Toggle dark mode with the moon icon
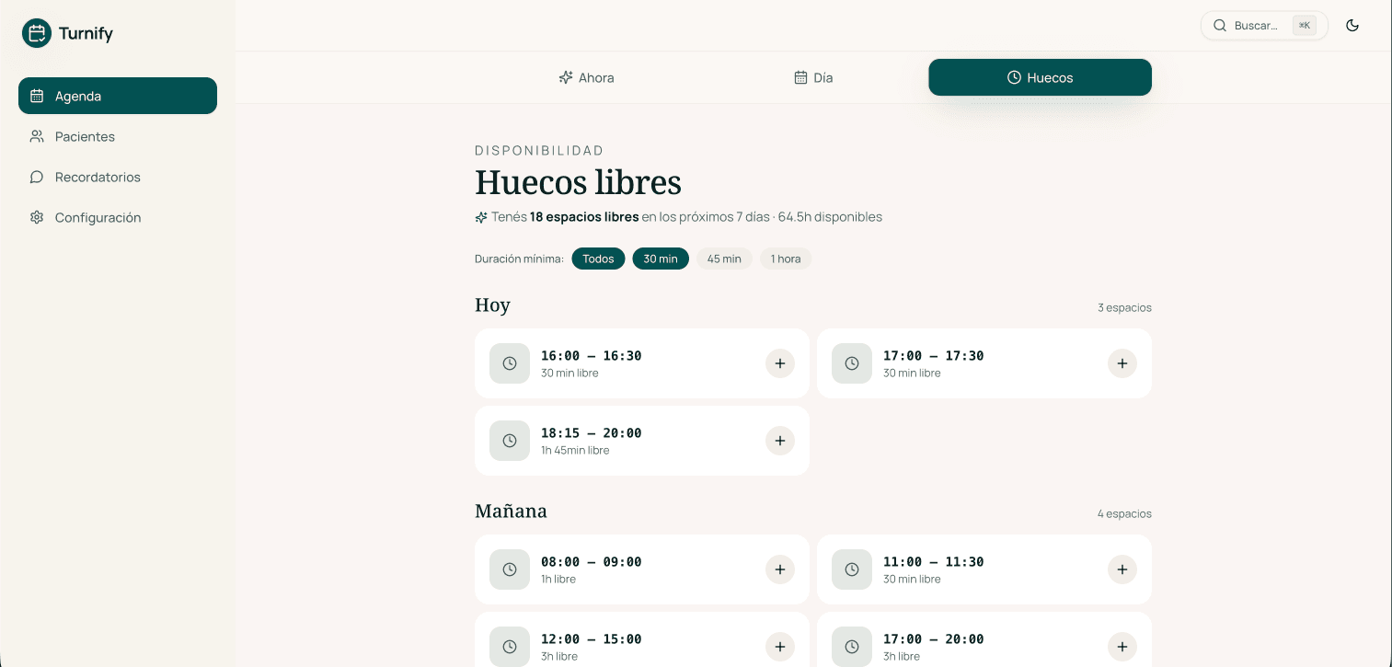 click(x=1352, y=25)
